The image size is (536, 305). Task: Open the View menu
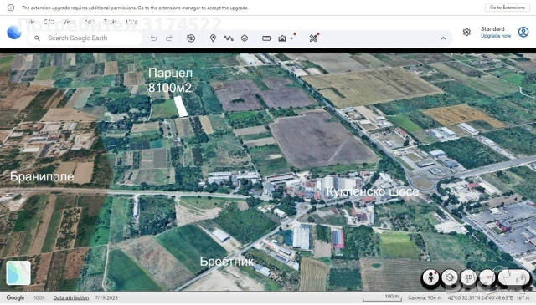[x=69, y=22]
